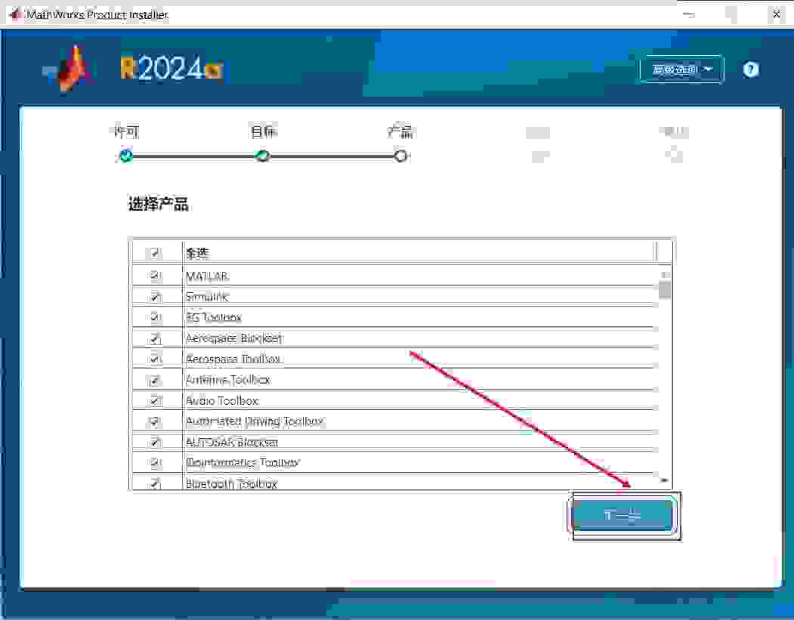Select the 5G Toolbox row text
This screenshot has width=794, height=620.
point(214,317)
